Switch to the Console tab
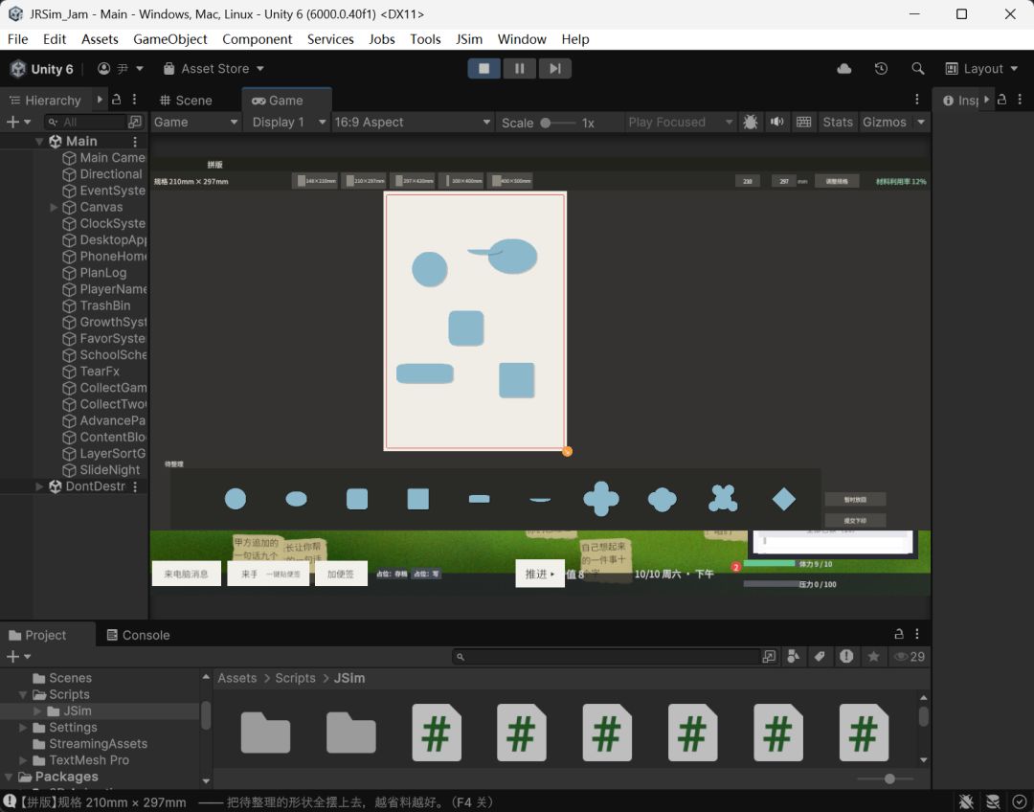Image resolution: width=1034 pixels, height=812 pixels. pyautogui.click(x=139, y=635)
